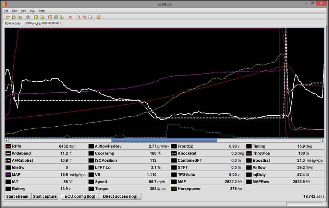Click the toolbar icon with green arrow on square
This screenshot has height=208, width=329.
36,17
